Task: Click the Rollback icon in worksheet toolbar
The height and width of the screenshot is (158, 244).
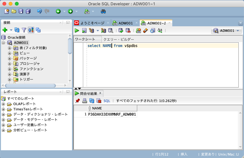Action: pyautogui.click(x=128, y=30)
